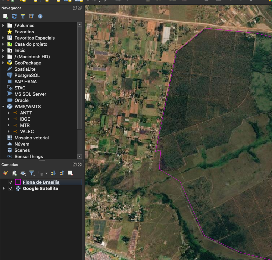Expand the GeoPackage node
The height and width of the screenshot is (260, 272).
(x=3, y=63)
